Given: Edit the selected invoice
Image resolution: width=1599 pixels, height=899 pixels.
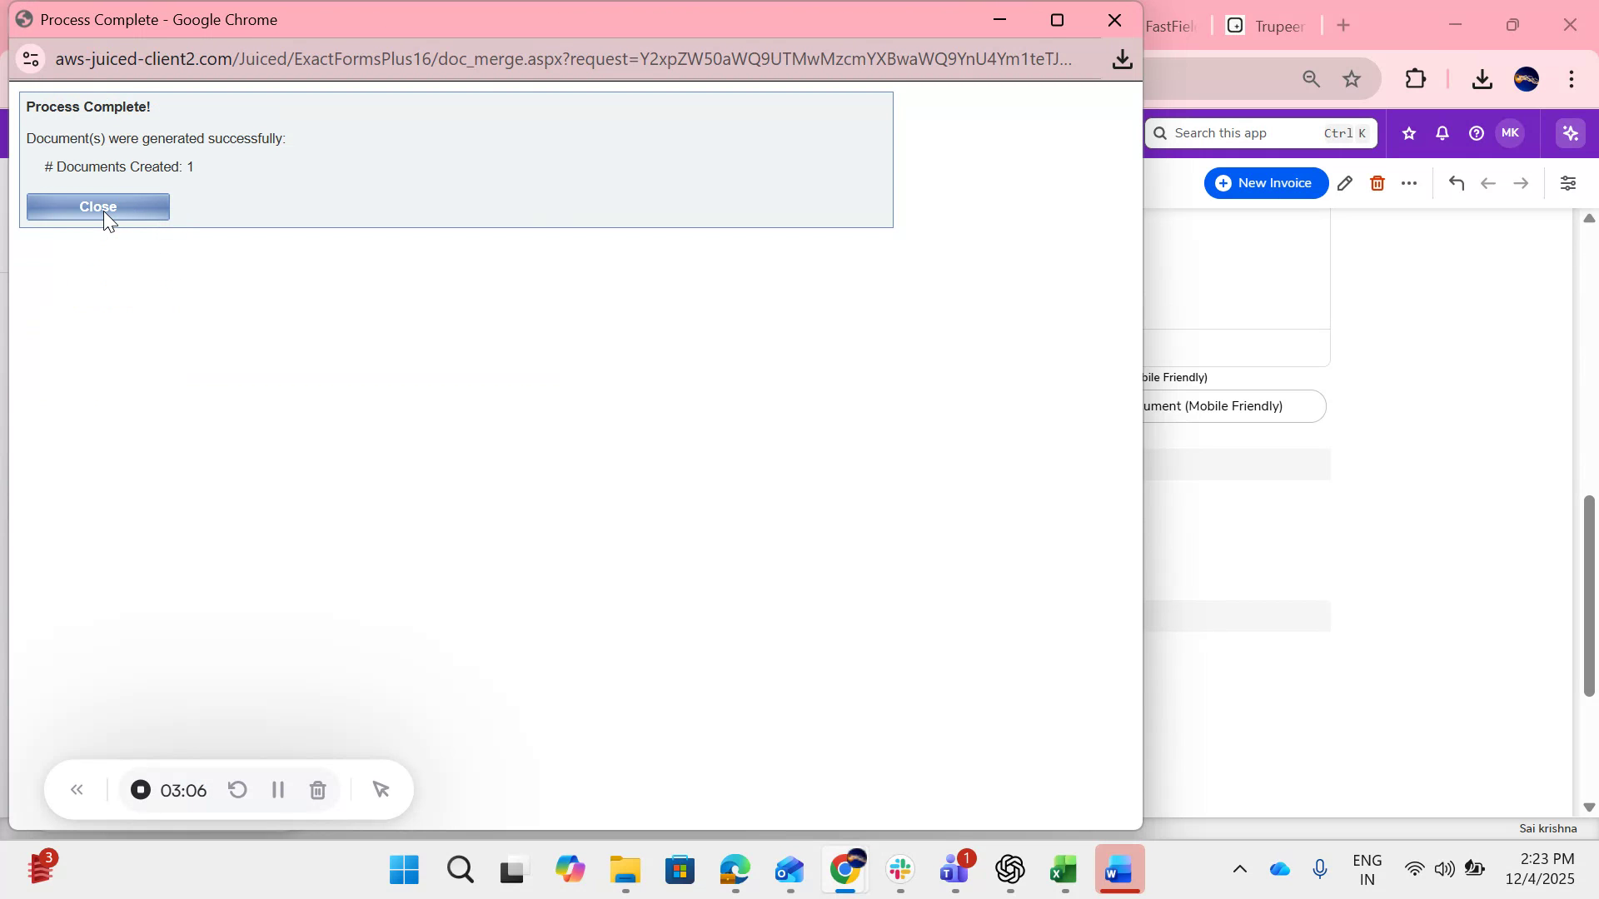Looking at the screenshot, I should [x=1345, y=183].
